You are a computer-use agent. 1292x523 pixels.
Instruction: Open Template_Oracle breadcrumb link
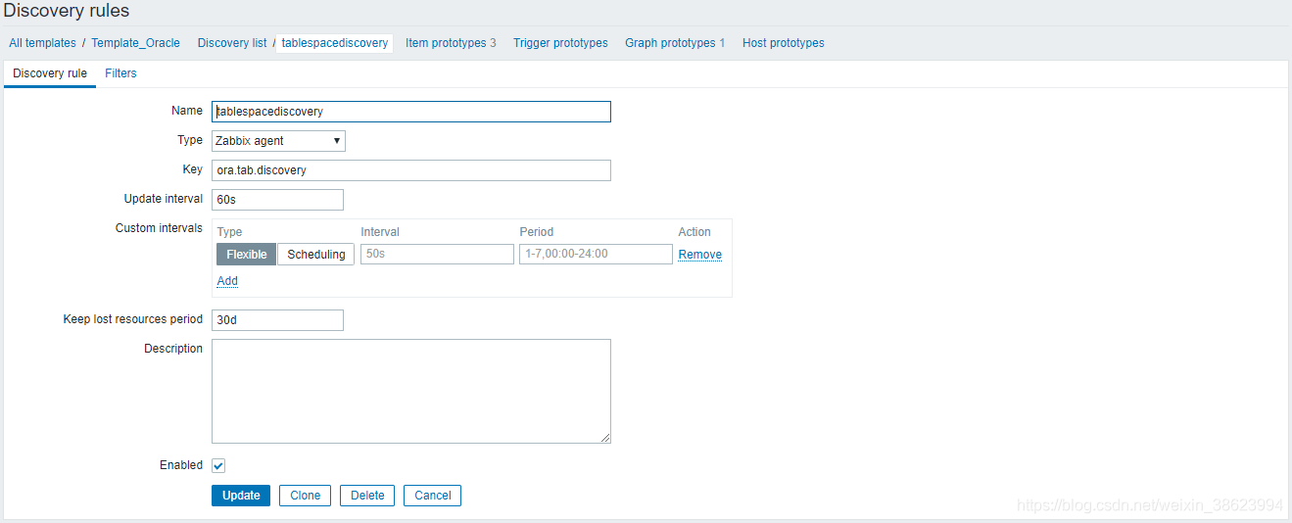click(135, 43)
